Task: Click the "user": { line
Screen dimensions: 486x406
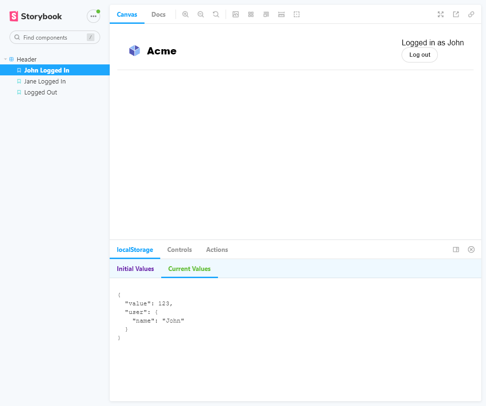Action: pyautogui.click(x=141, y=312)
